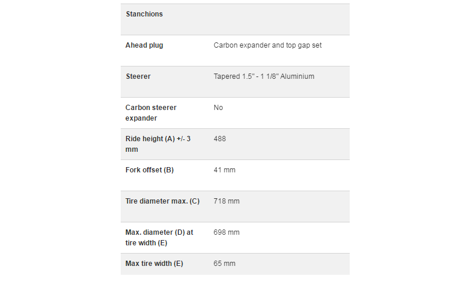Select the 65 mm tire width value
Image resolution: width=471 pixels, height=283 pixels.
point(224,264)
